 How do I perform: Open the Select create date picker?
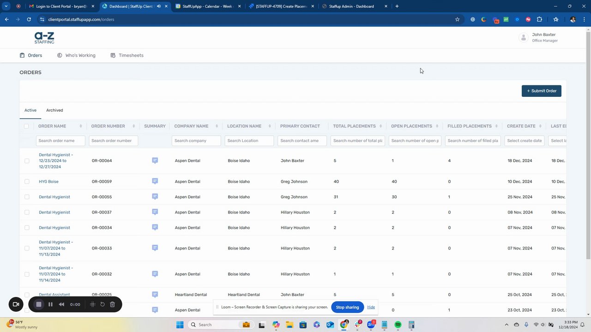(x=524, y=141)
